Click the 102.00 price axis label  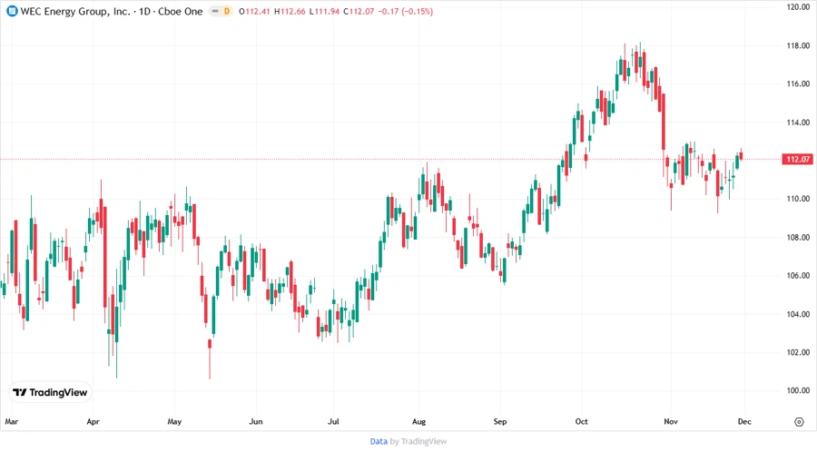(798, 352)
